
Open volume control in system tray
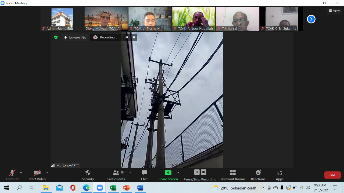[x=308, y=188]
